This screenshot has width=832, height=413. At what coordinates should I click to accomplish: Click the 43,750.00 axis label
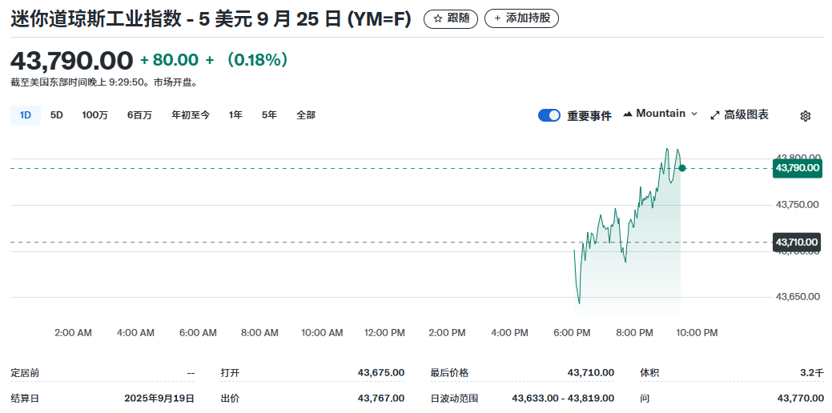798,205
